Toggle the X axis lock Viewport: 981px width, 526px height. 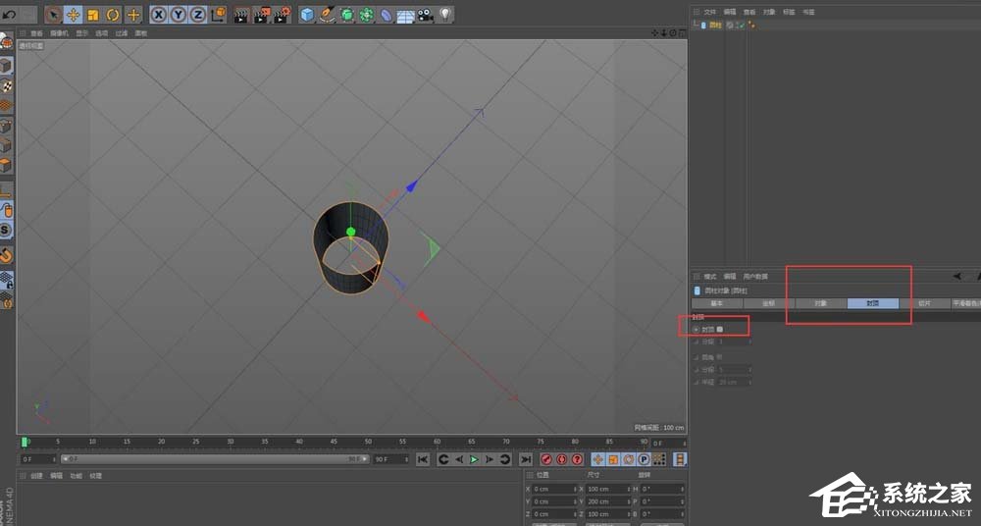pos(159,15)
